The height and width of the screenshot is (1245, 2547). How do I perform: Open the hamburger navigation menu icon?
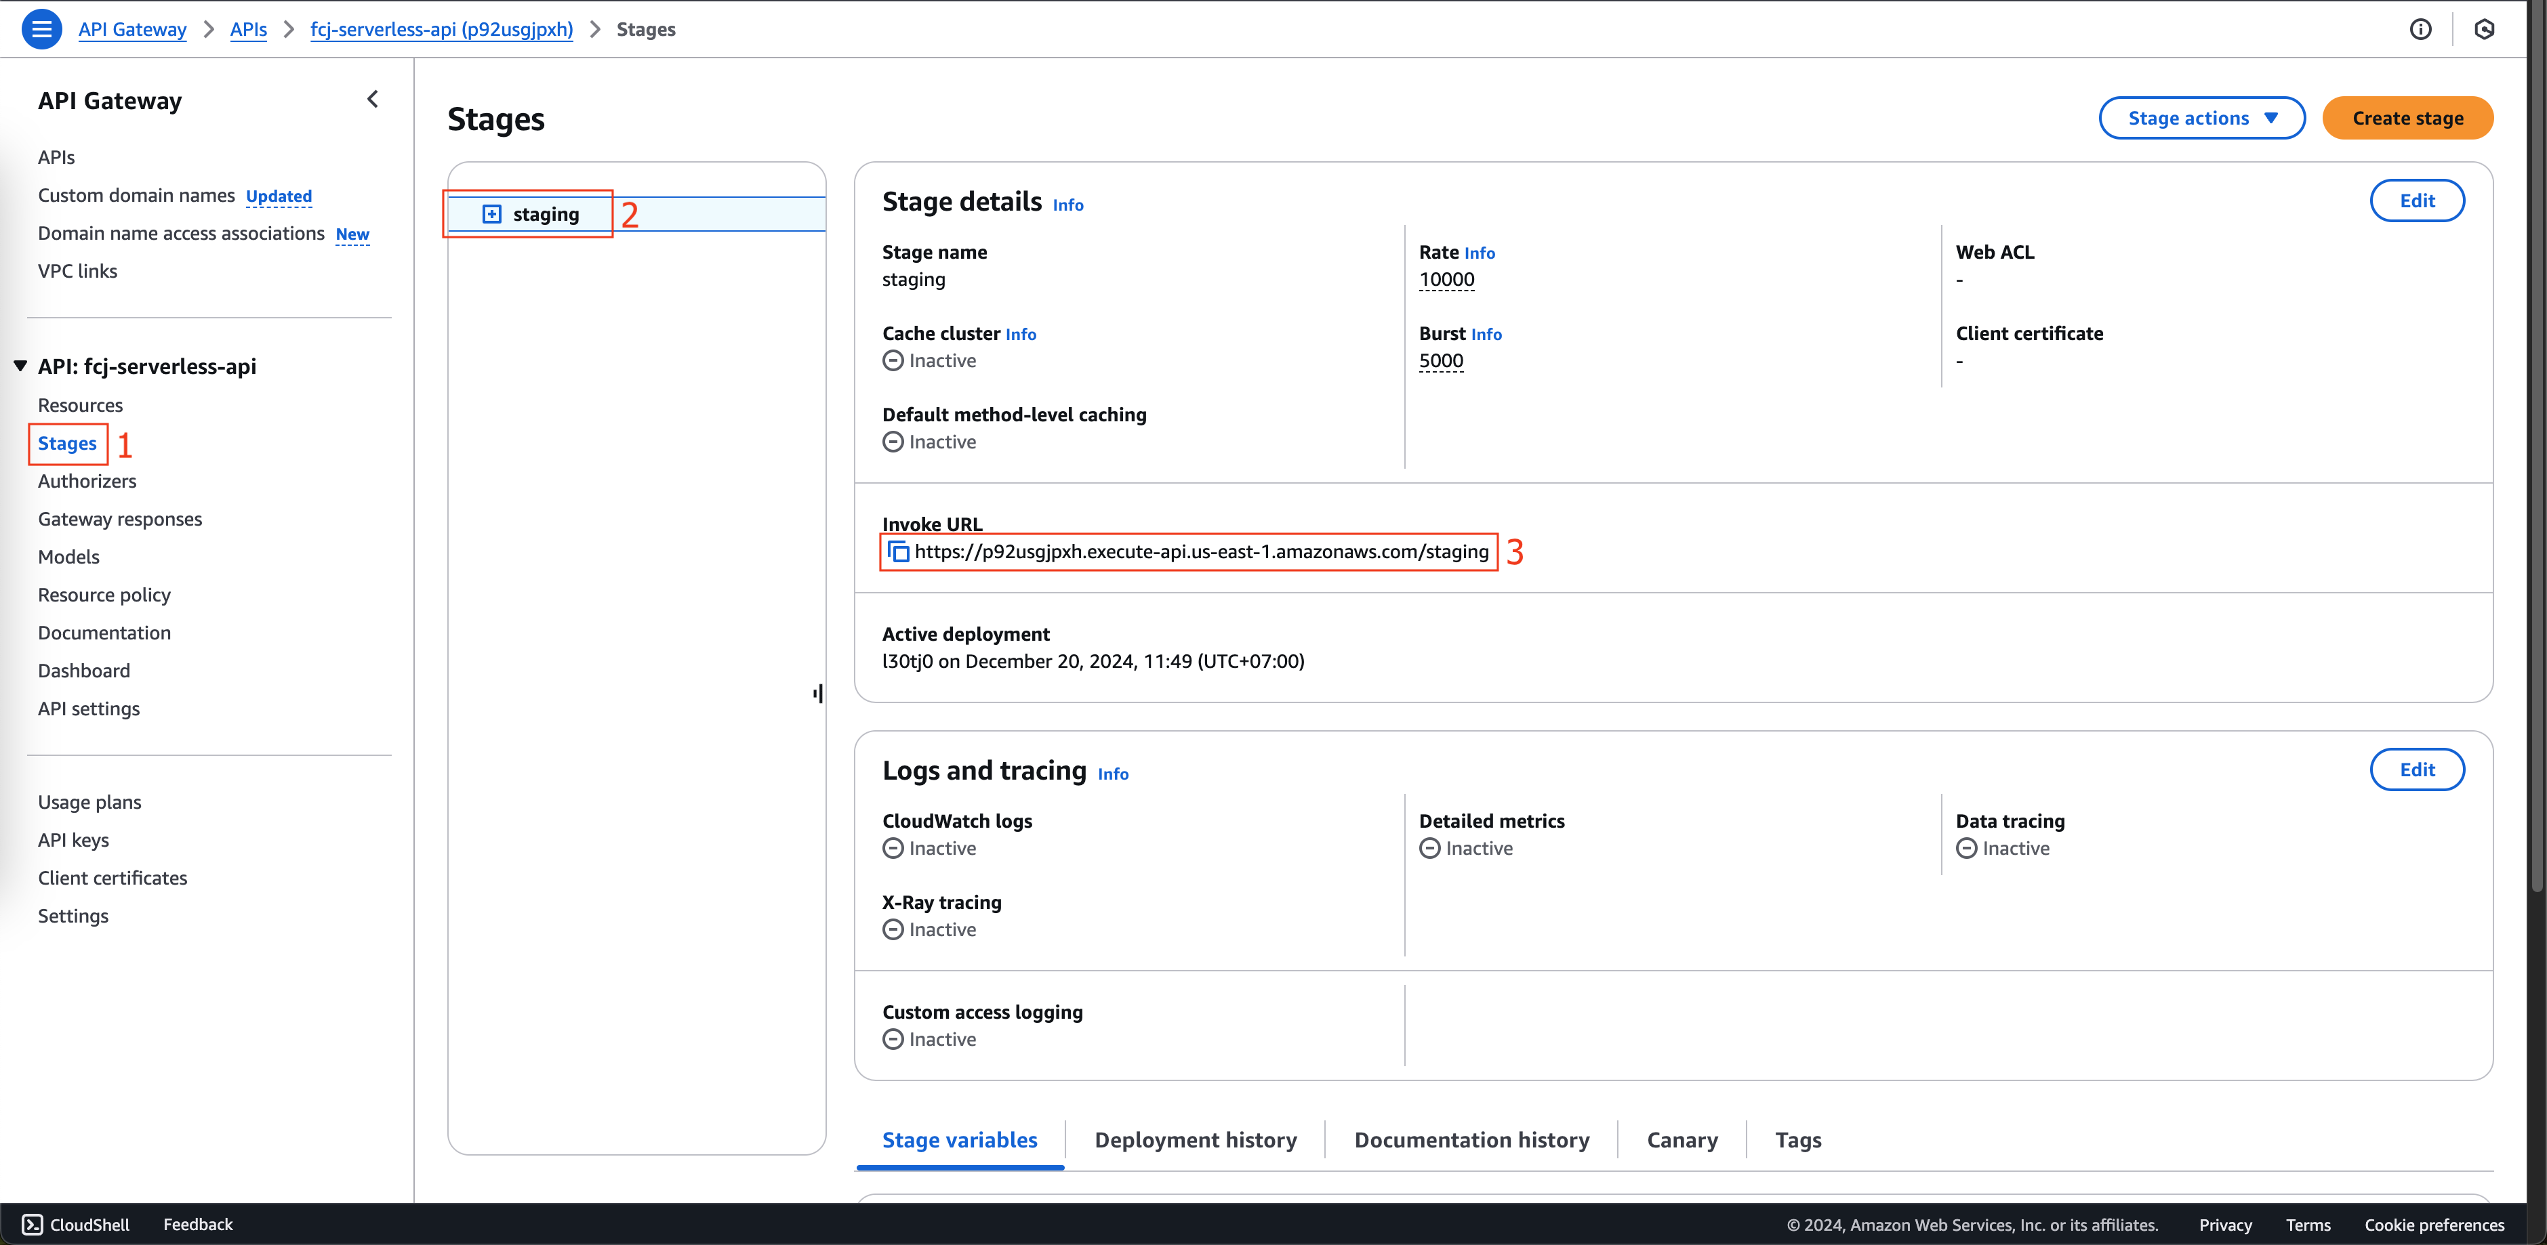[x=41, y=28]
